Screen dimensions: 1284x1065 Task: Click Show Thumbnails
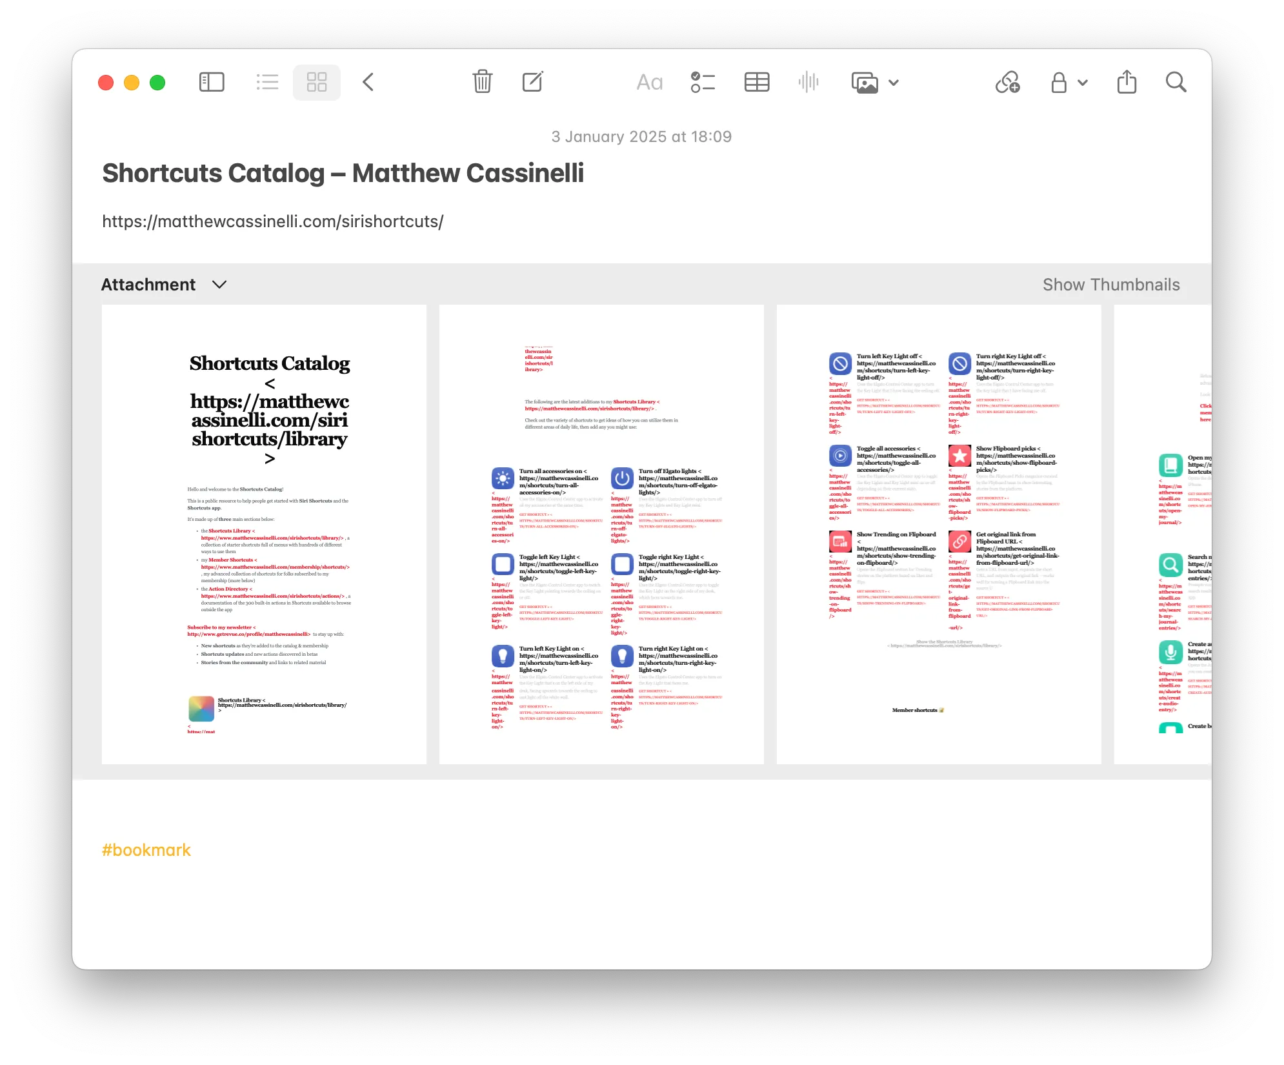pyautogui.click(x=1111, y=285)
